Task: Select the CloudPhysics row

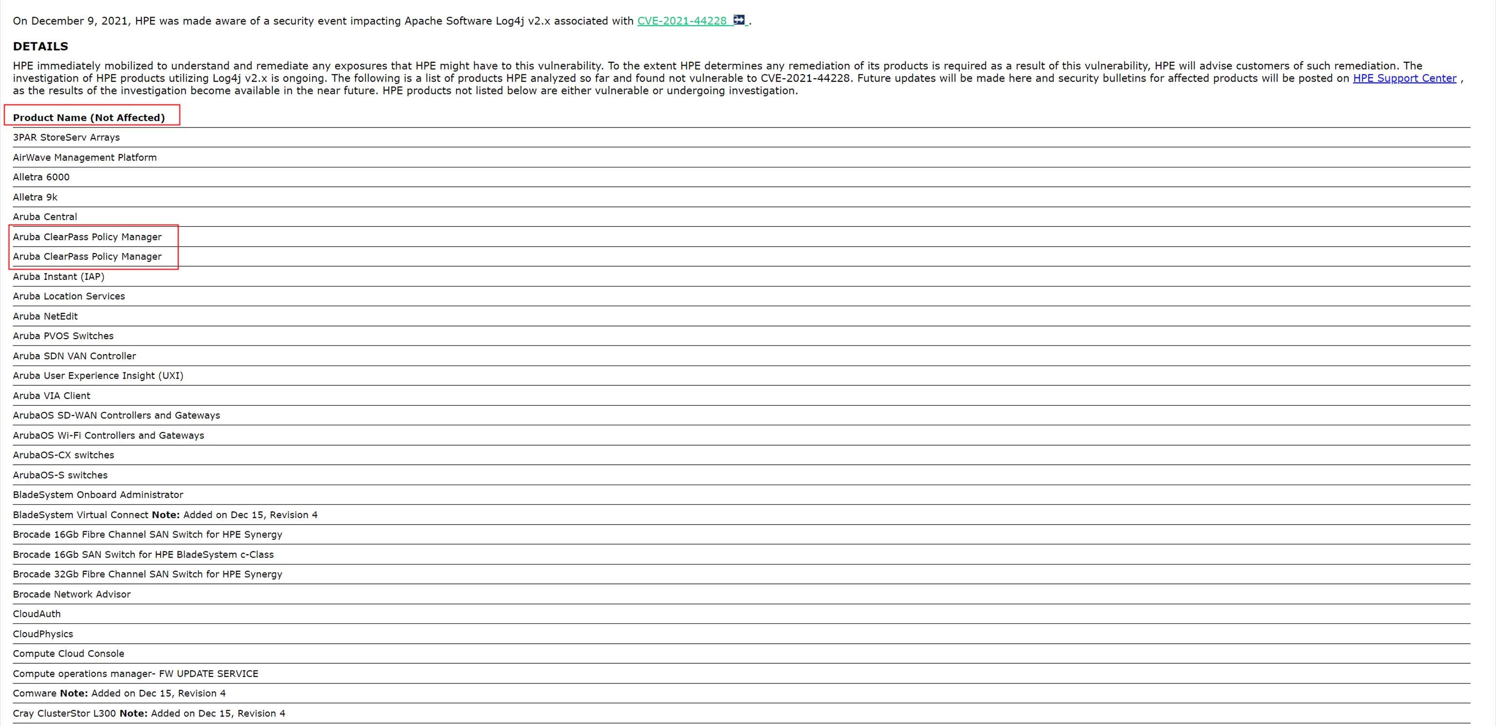Action: click(x=43, y=635)
